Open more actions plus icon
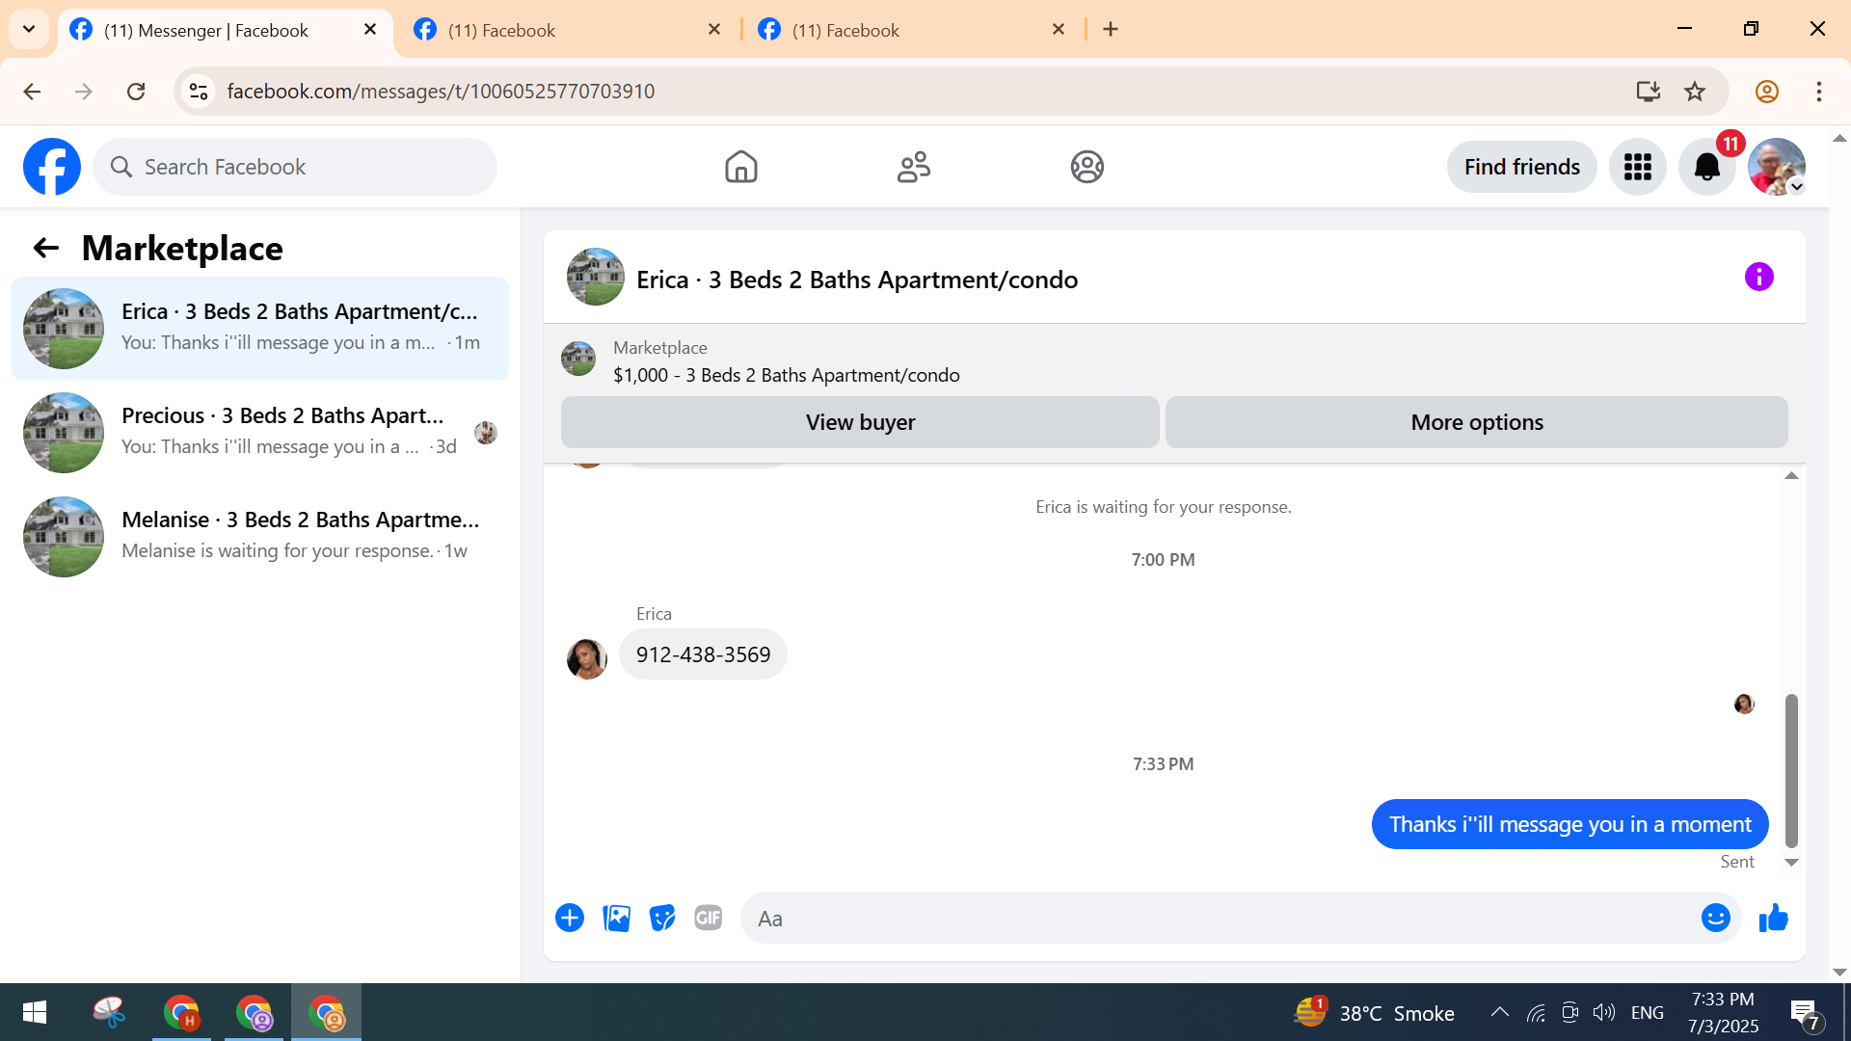1851x1041 pixels. 570,918
